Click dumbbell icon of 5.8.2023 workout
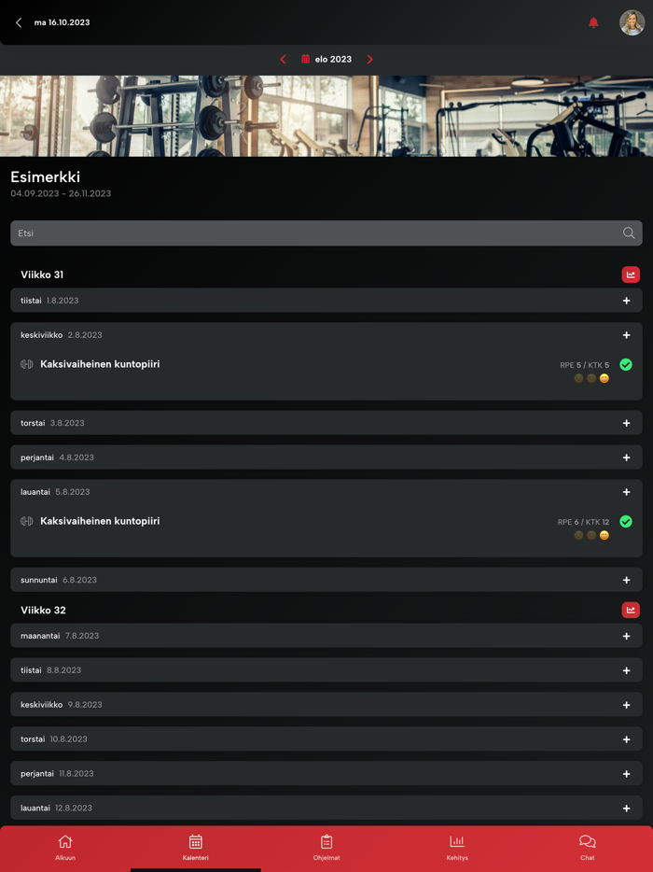 coord(27,521)
